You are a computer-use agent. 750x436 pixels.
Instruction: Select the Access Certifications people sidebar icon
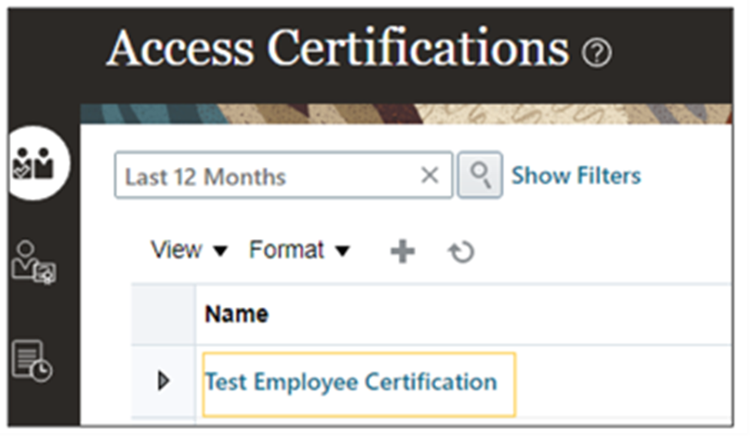(34, 163)
